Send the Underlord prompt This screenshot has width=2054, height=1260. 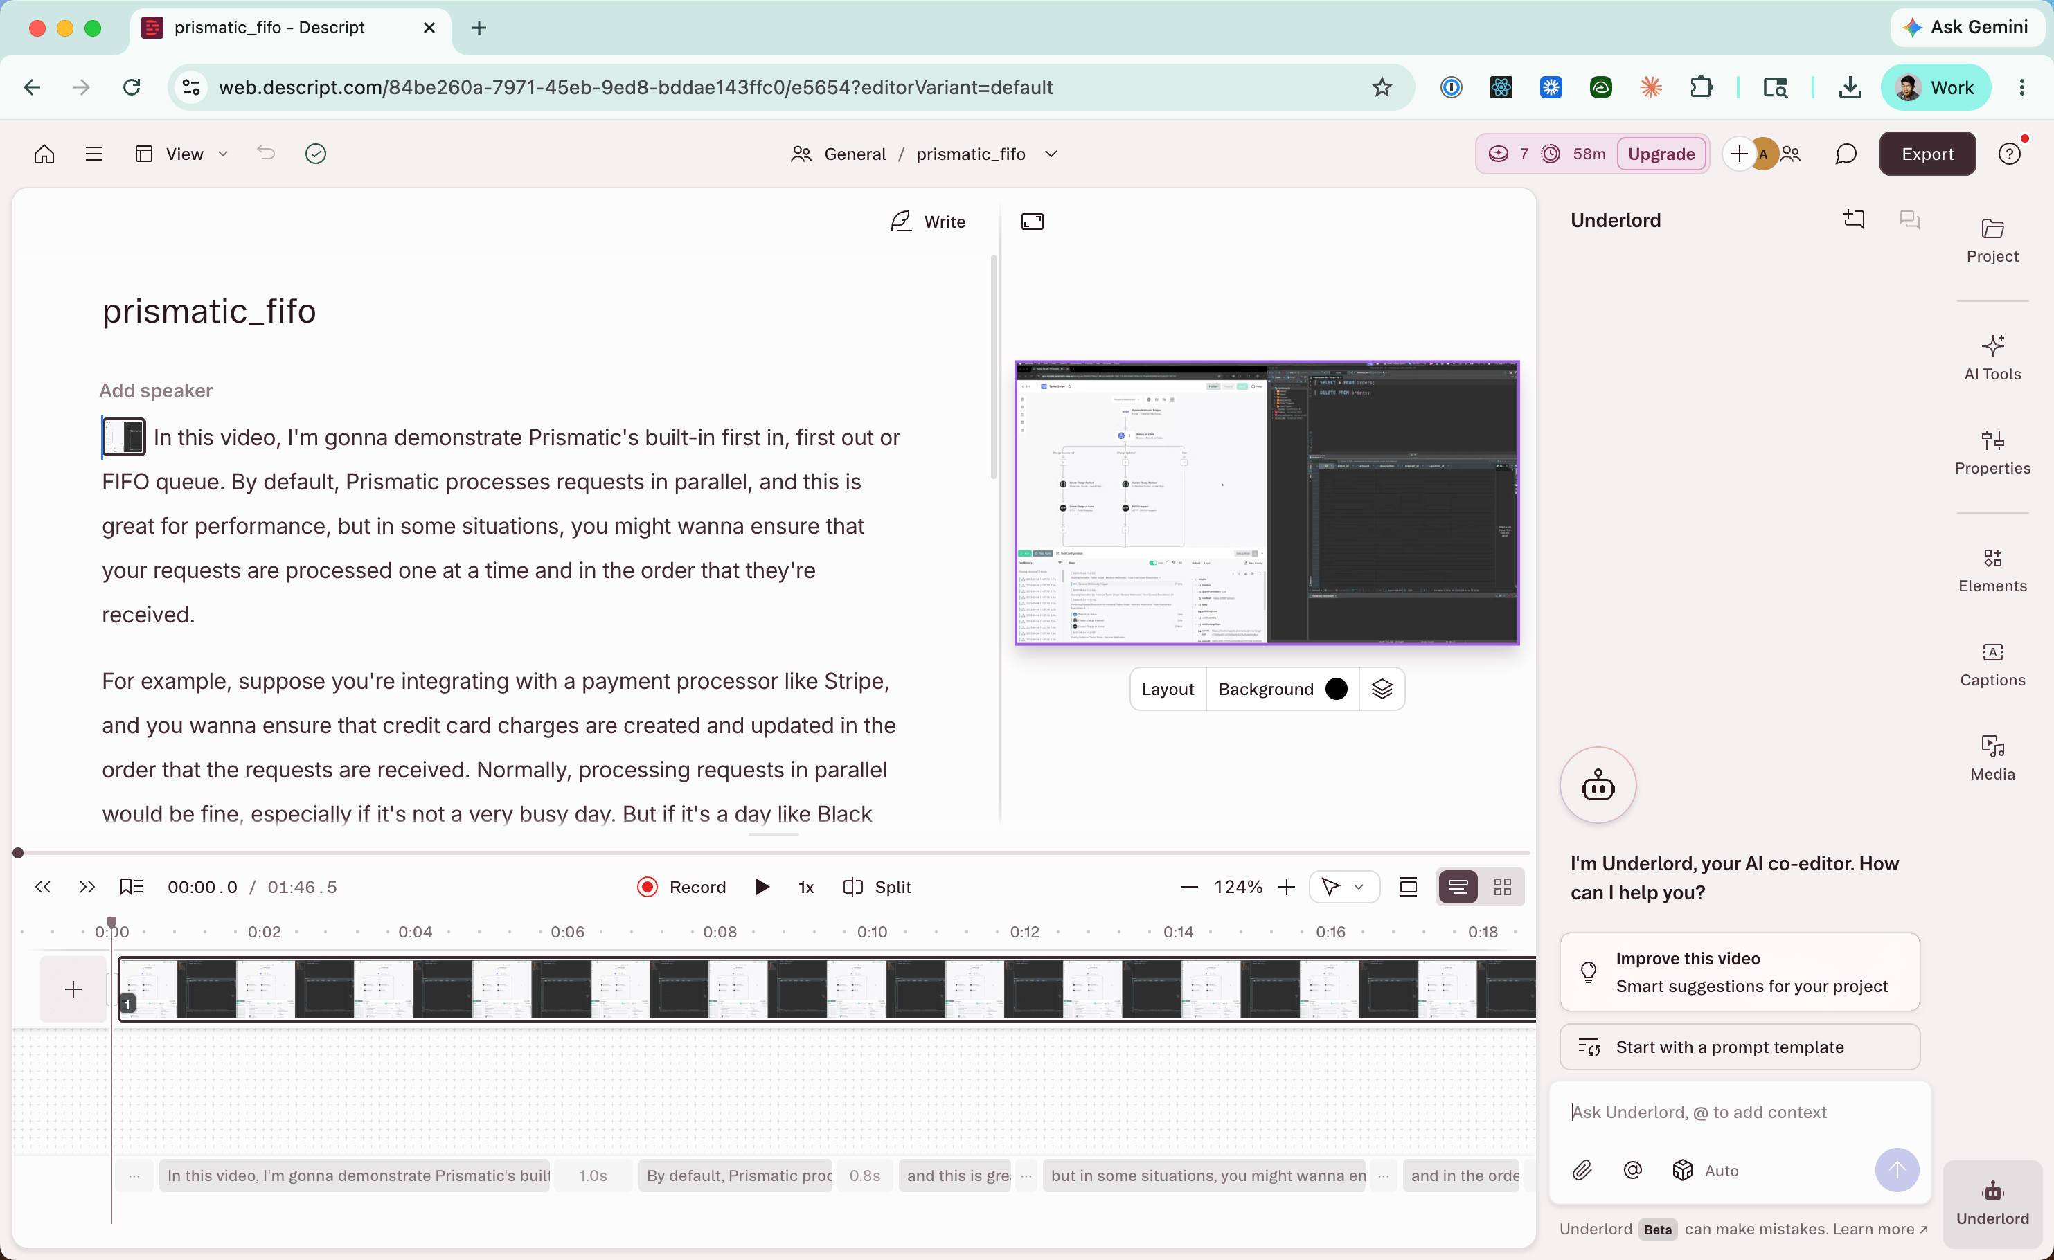(1896, 1170)
